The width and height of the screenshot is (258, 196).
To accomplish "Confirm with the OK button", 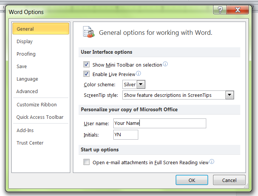I will coord(192,180).
